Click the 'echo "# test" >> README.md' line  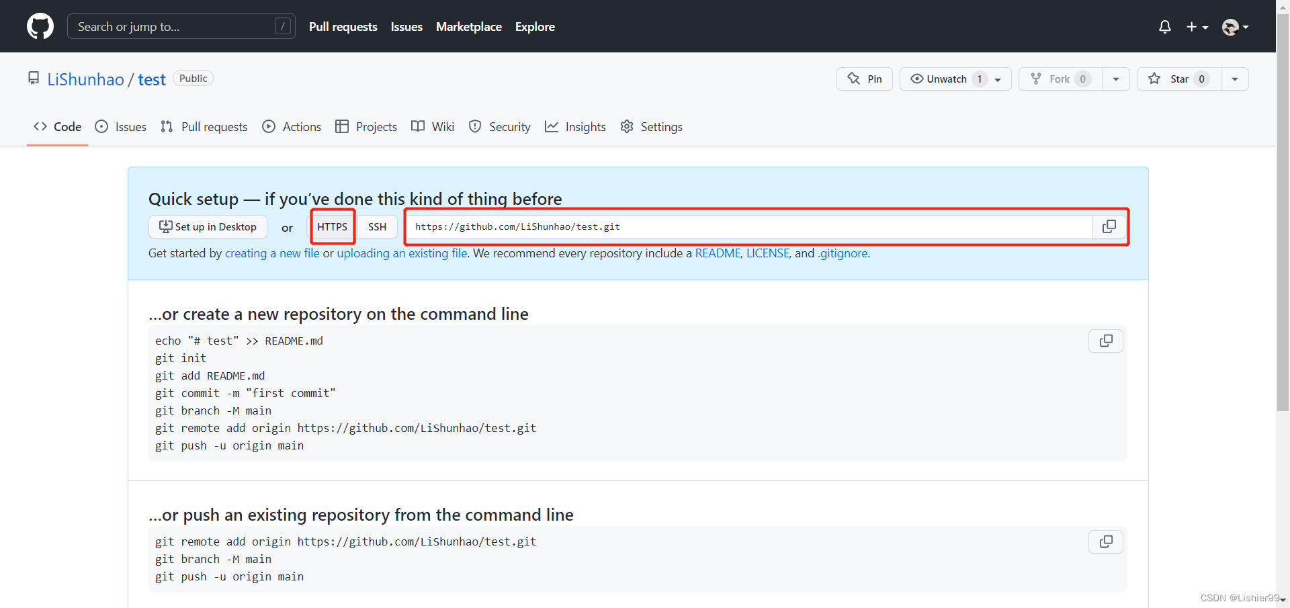coord(239,341)
